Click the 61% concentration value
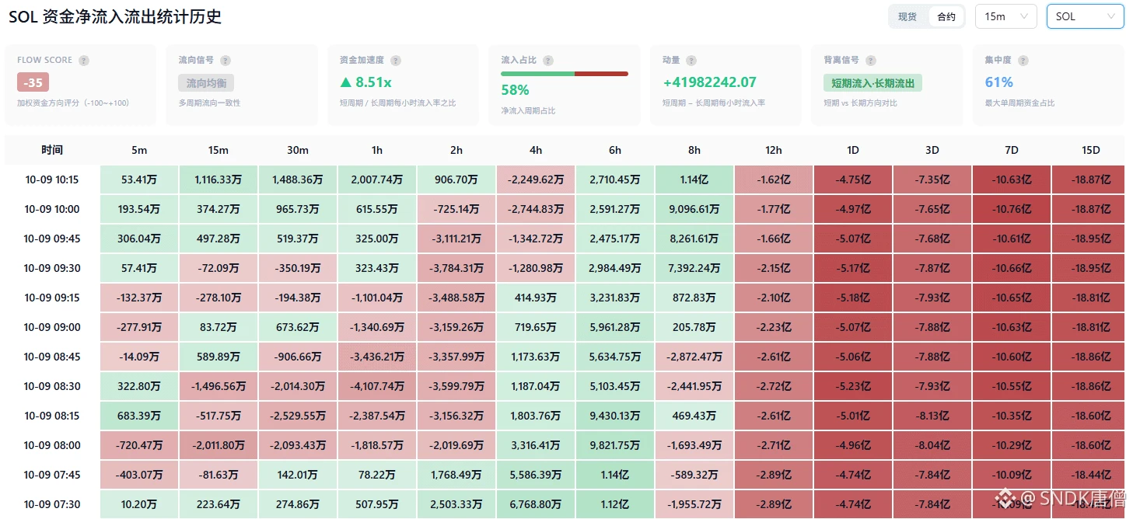The width and height of the screenshot is (1133, 519). point(999,82)
